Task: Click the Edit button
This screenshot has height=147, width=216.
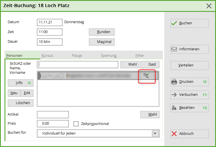Action: click(x=27, y=93)
